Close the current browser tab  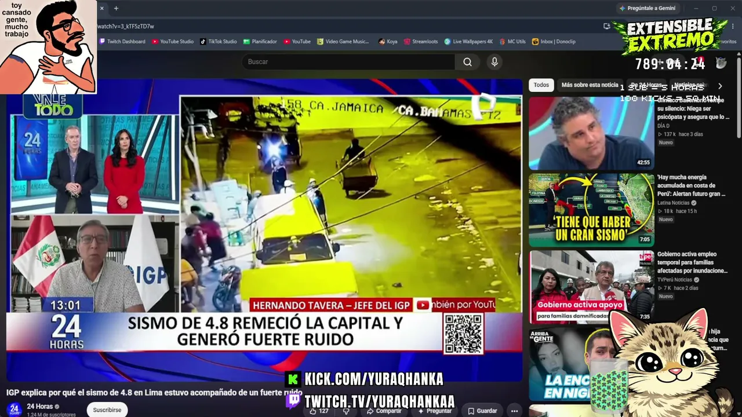(x=102, y=8)
